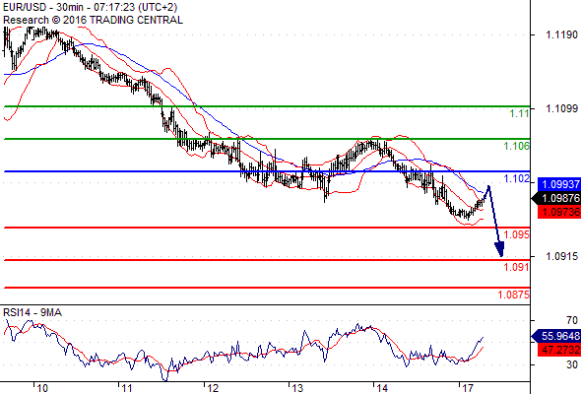Select date marker 17 on time axis

468,388
